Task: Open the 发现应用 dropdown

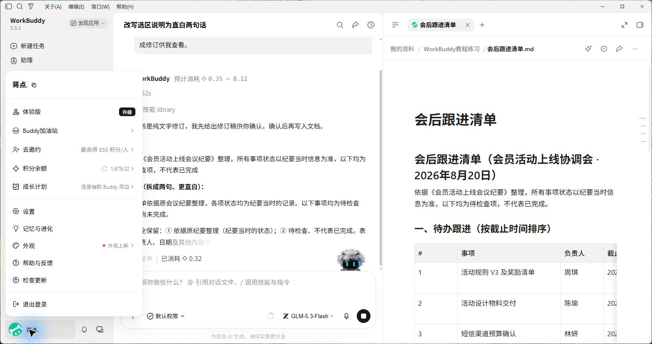Action: [88, 23]
